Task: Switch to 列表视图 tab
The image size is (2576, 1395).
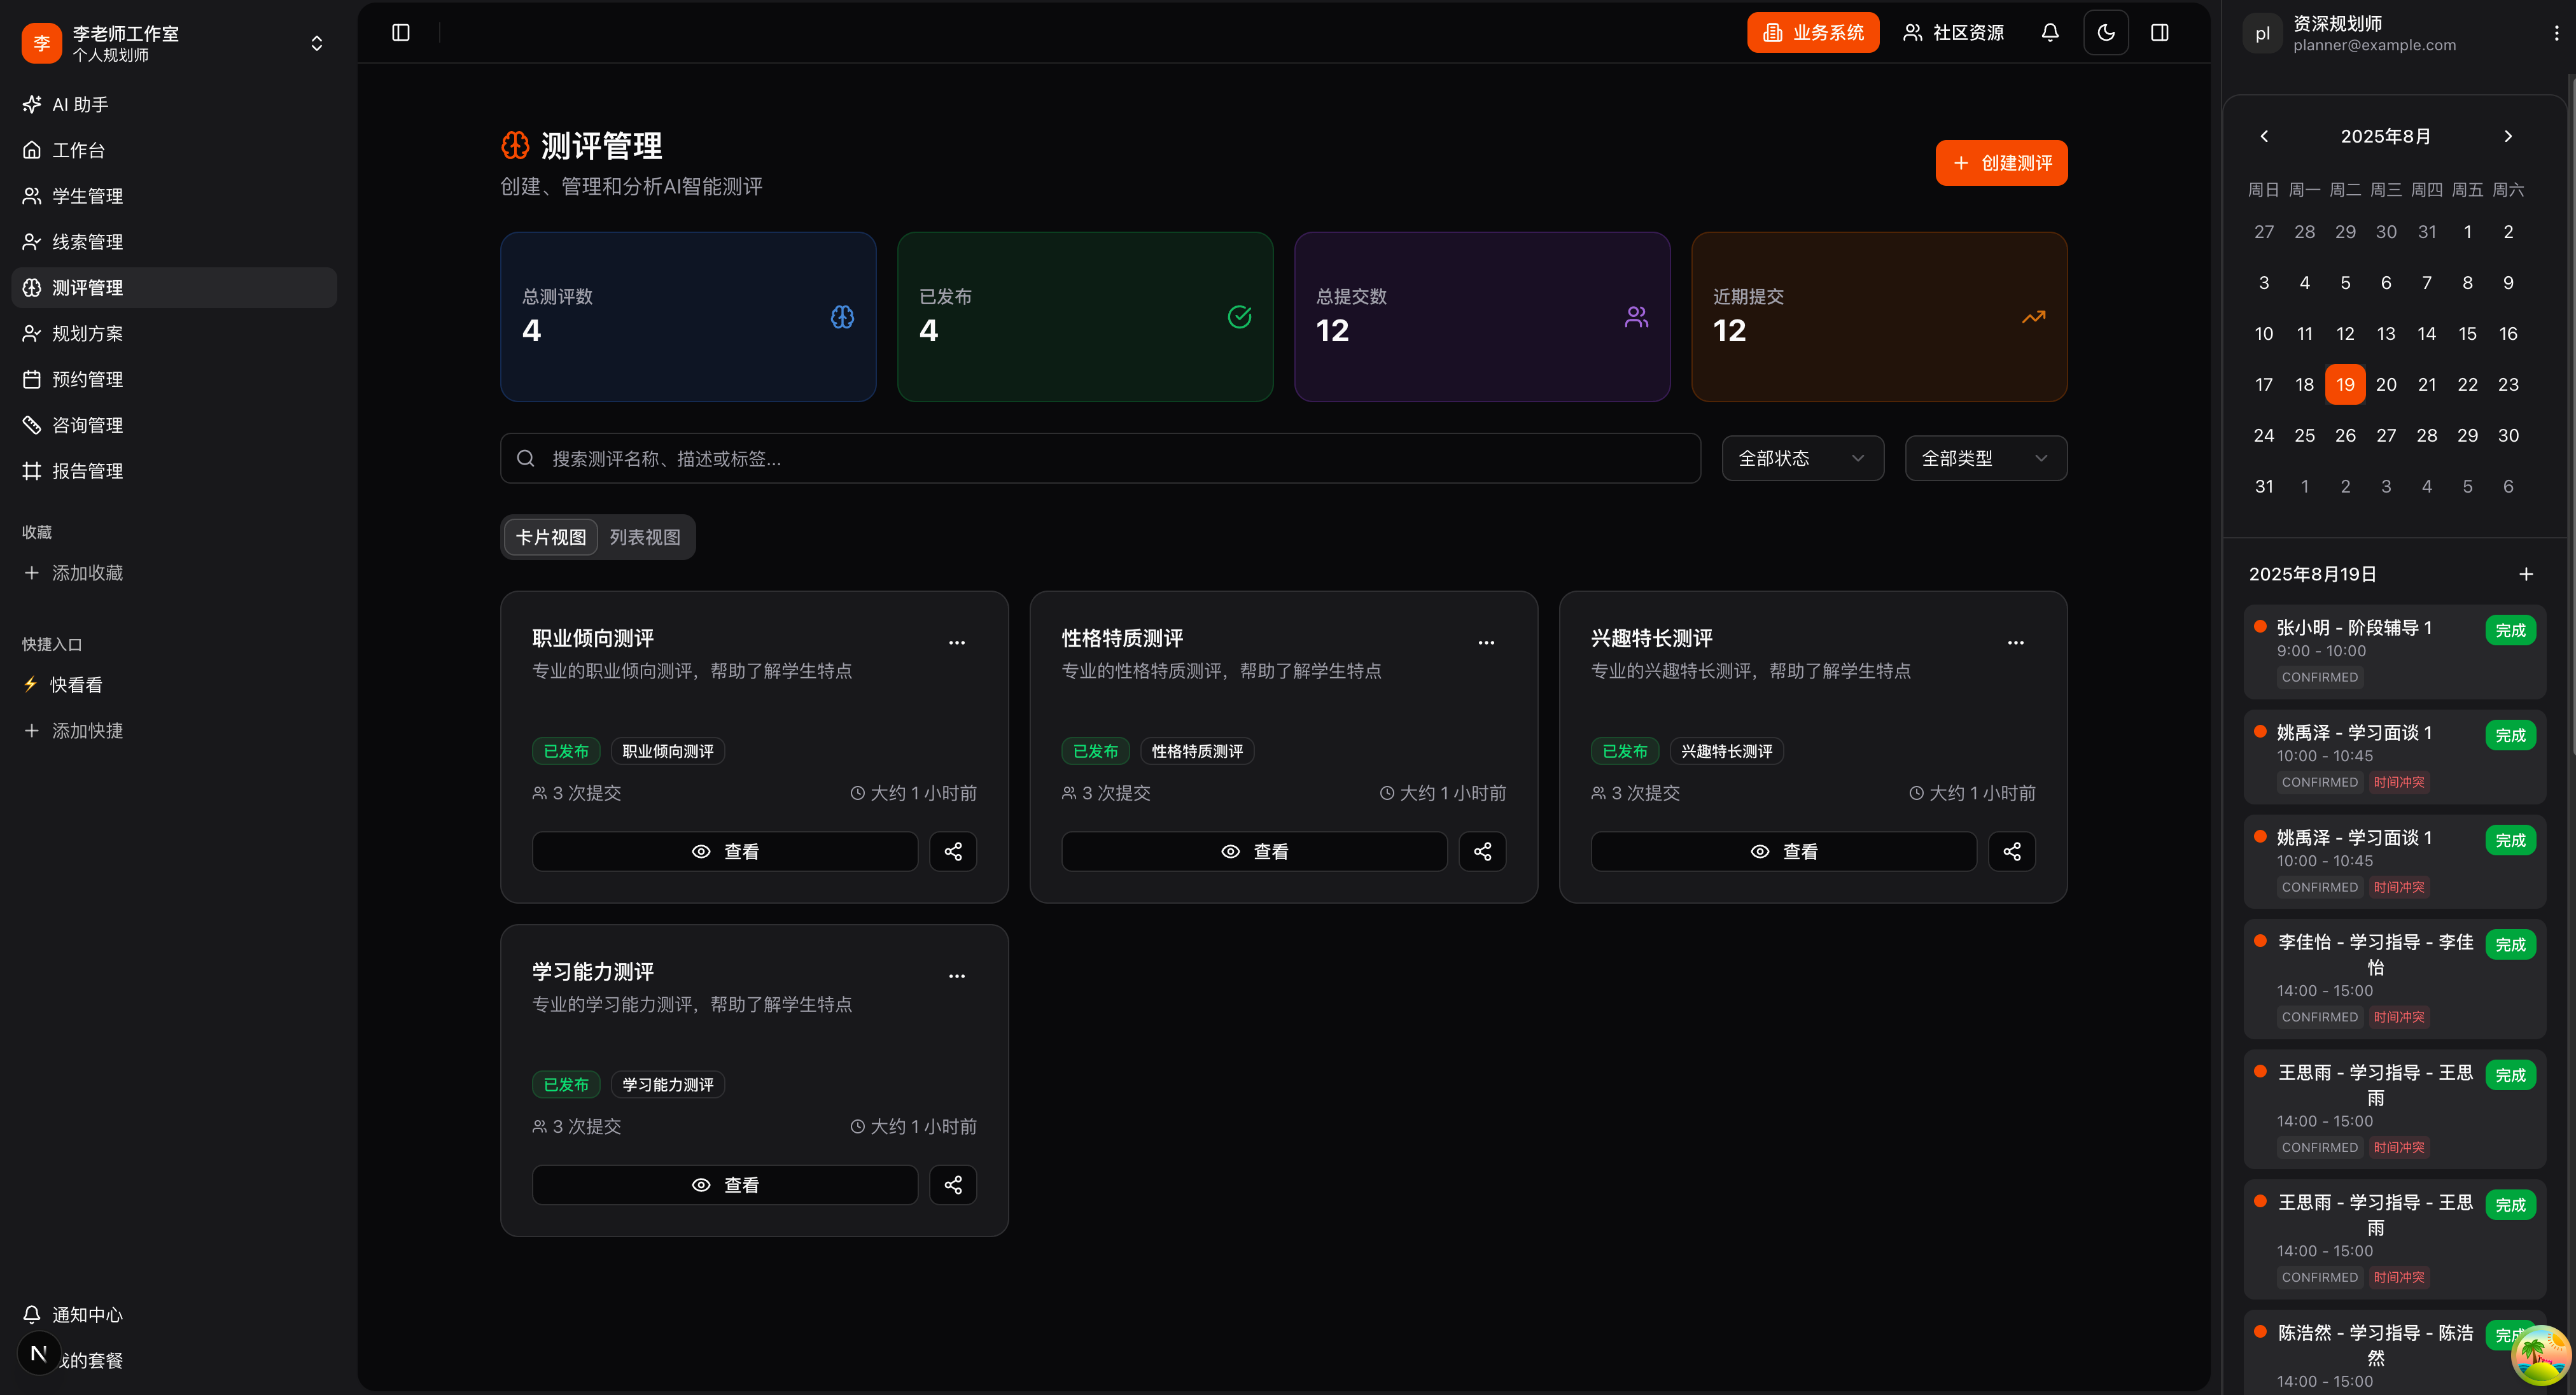Action: (645, 537)
